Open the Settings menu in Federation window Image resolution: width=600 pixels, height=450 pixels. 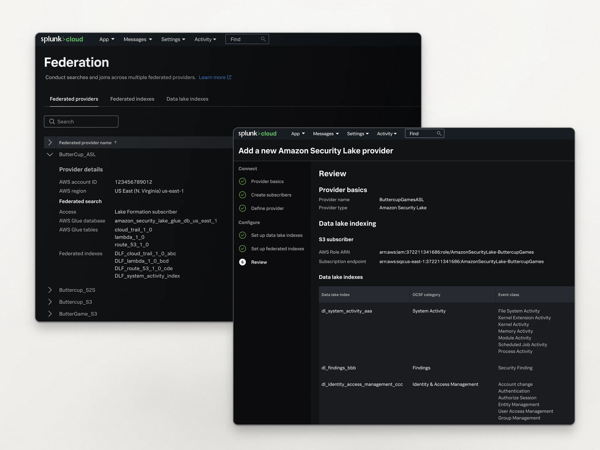tap(173, 39)
